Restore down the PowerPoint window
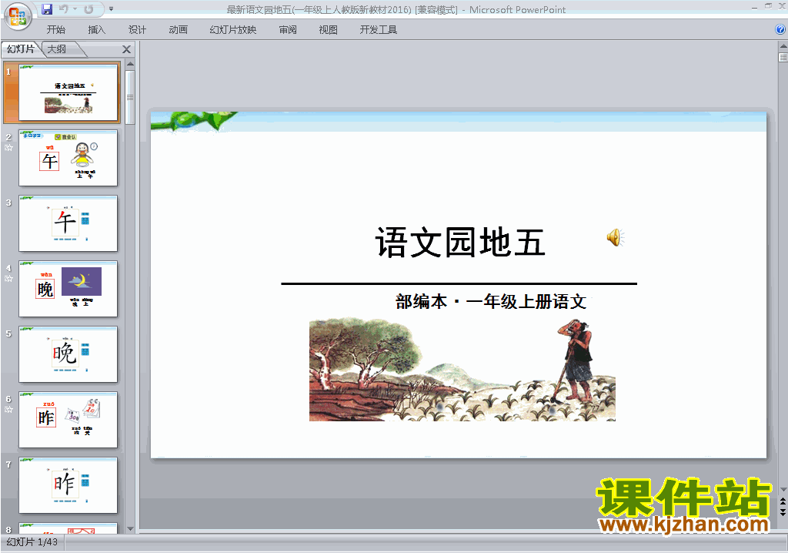This screenshot has height=553, width=788. 768,6
